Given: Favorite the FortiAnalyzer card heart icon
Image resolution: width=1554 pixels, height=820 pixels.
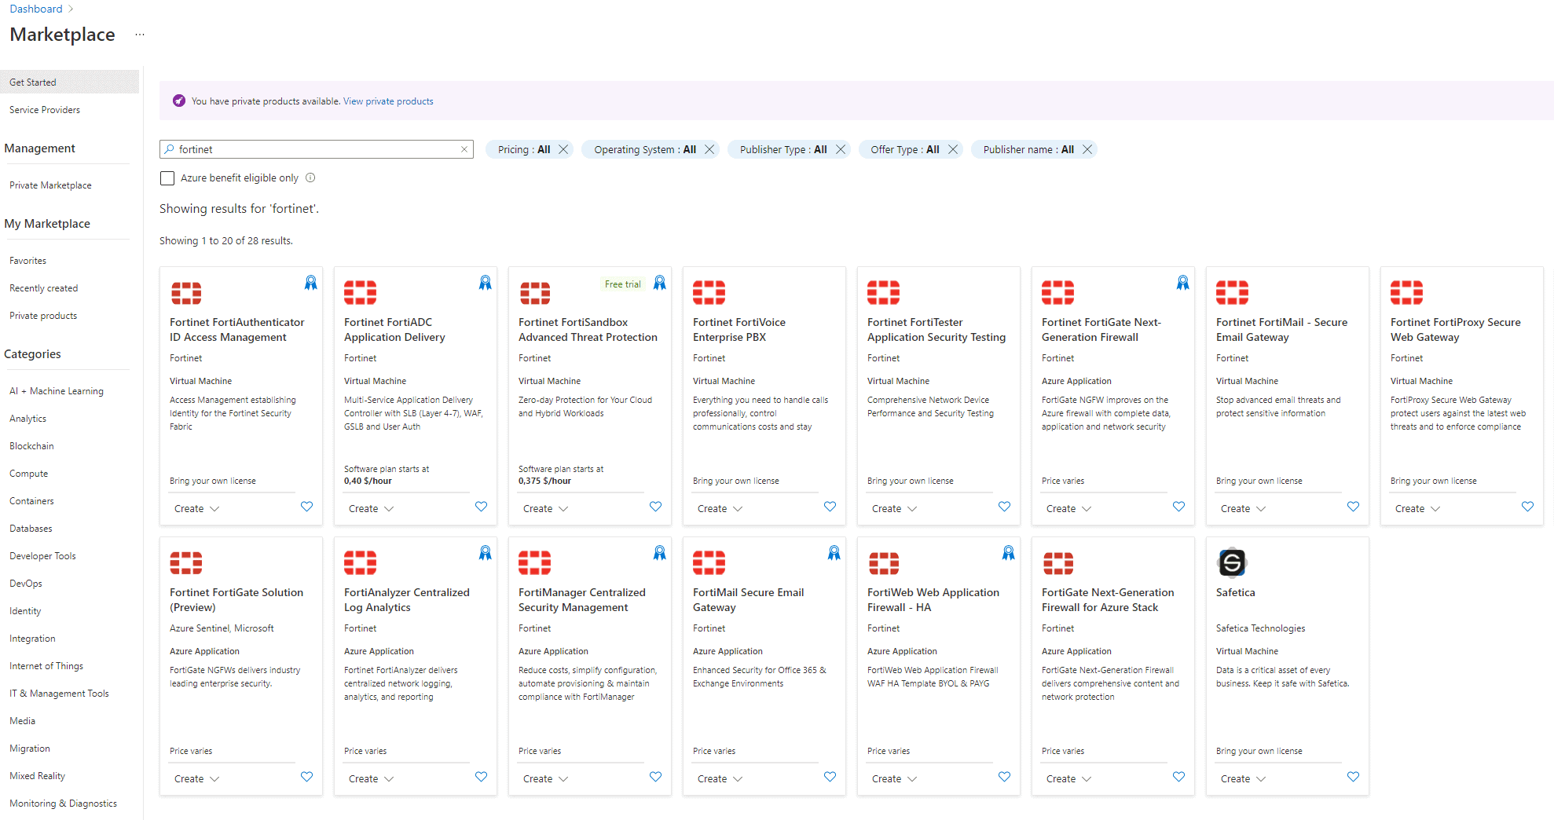Looking at the screenshot, I should 482,777.
